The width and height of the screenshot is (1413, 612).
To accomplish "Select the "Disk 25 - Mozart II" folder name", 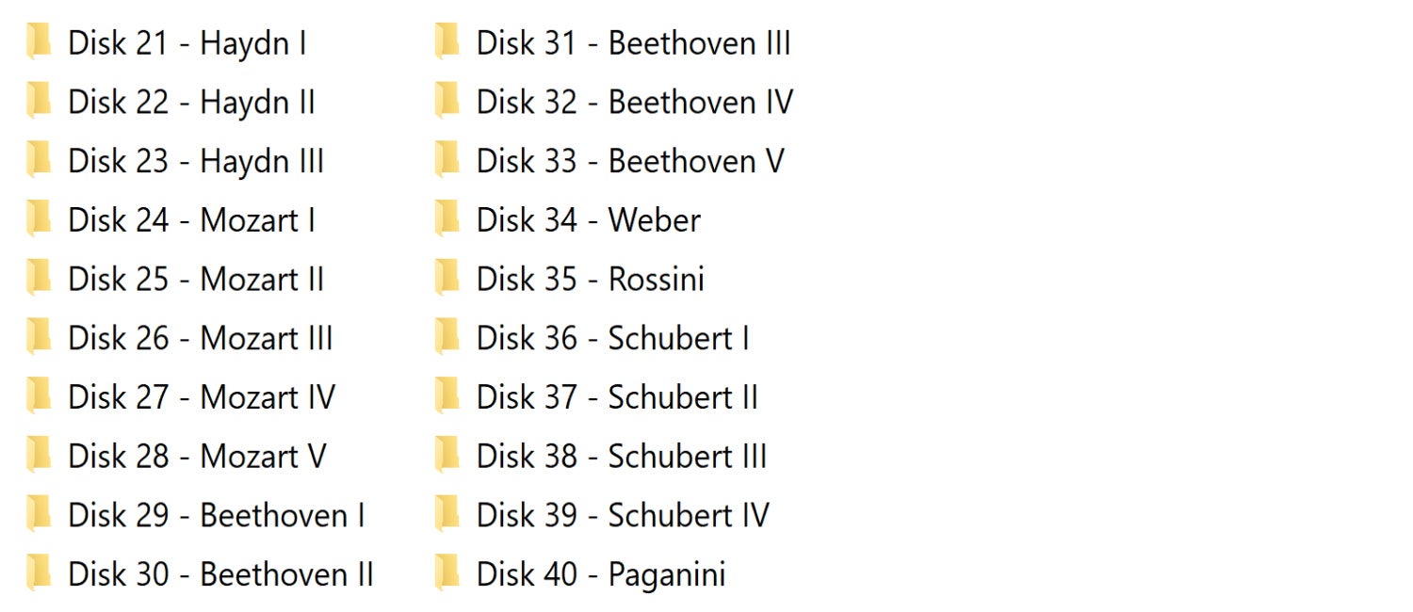I will coord(196,280).
